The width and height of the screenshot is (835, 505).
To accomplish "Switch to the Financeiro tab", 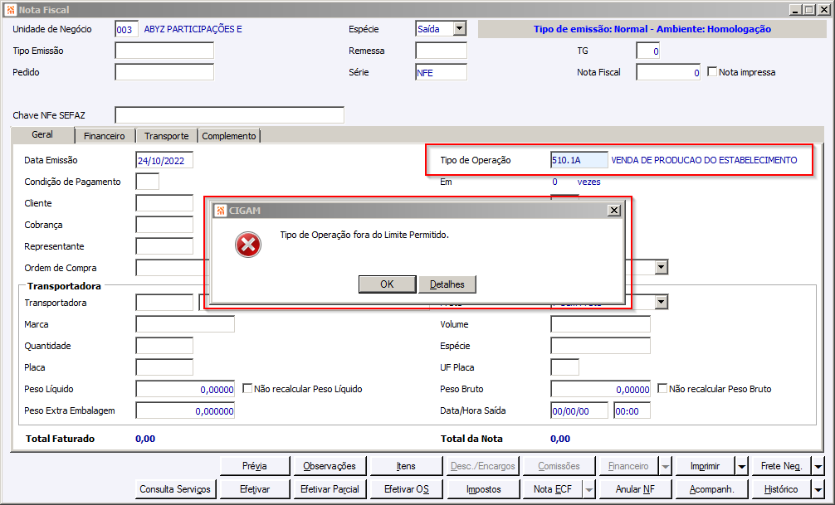I will coord(105,136).
